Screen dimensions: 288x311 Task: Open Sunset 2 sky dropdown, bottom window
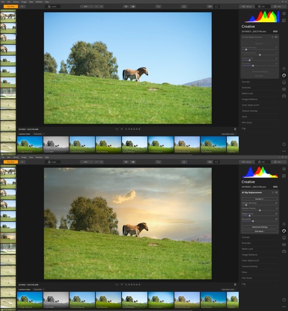[260, 199]
